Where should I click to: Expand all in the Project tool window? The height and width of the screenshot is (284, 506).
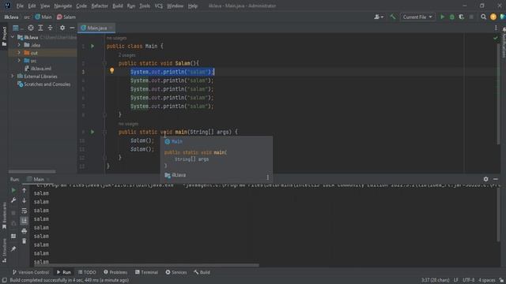point(40,28)
